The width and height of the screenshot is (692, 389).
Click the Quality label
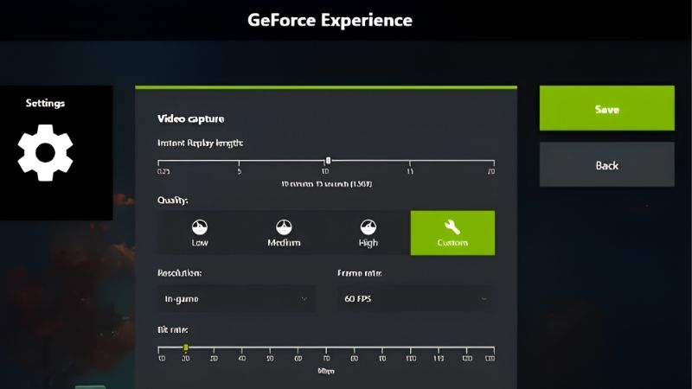172,201
